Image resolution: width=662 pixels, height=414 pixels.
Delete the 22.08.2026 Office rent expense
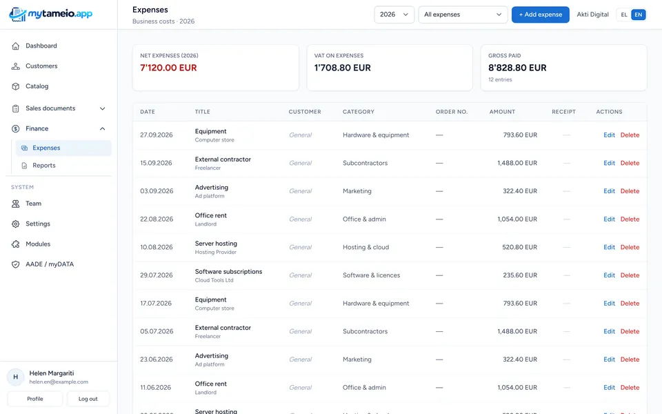pos(630,219)
